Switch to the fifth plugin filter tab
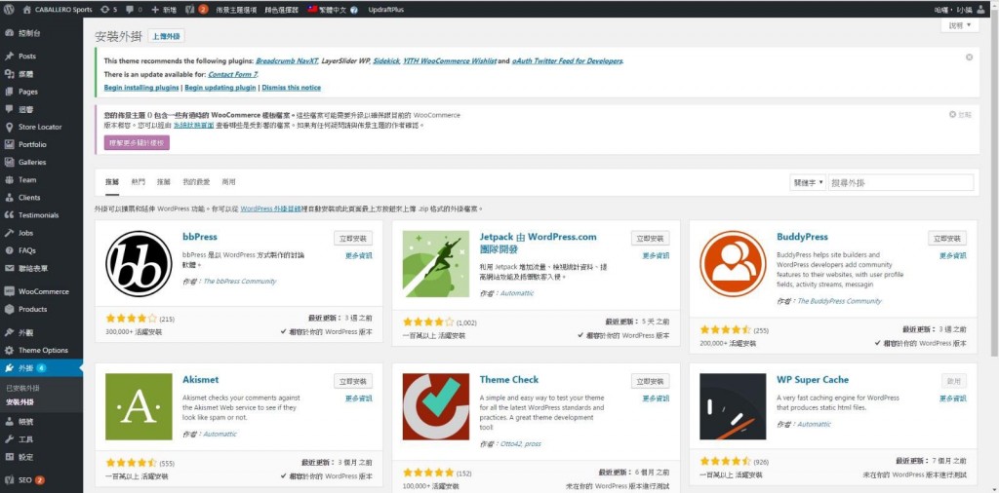 click(228, 182)
